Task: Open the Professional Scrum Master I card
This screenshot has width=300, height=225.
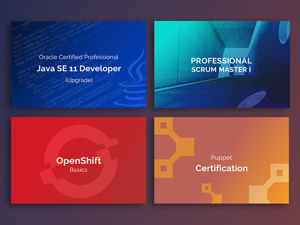Action: click(222, 64)
